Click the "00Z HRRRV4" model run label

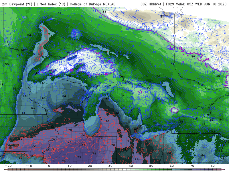click(x=151, y=4)
